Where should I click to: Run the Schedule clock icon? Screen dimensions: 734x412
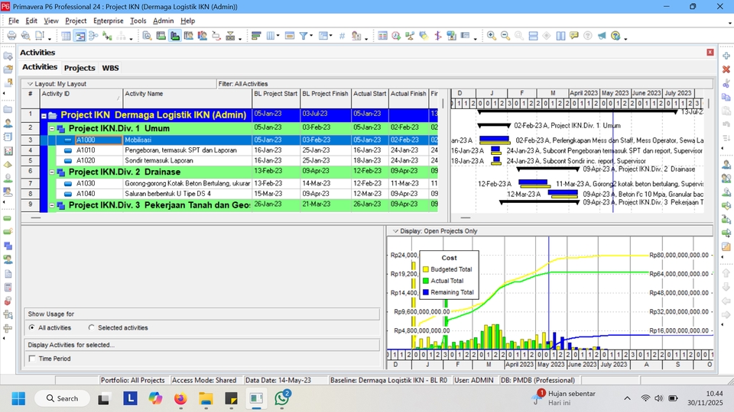click(396, 36)
